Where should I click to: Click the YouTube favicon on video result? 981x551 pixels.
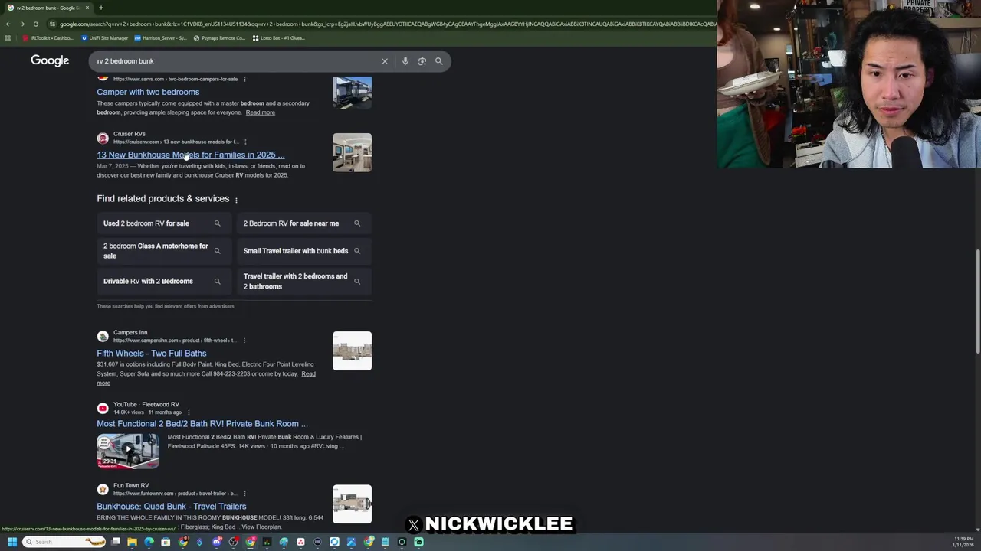[103, 409]
